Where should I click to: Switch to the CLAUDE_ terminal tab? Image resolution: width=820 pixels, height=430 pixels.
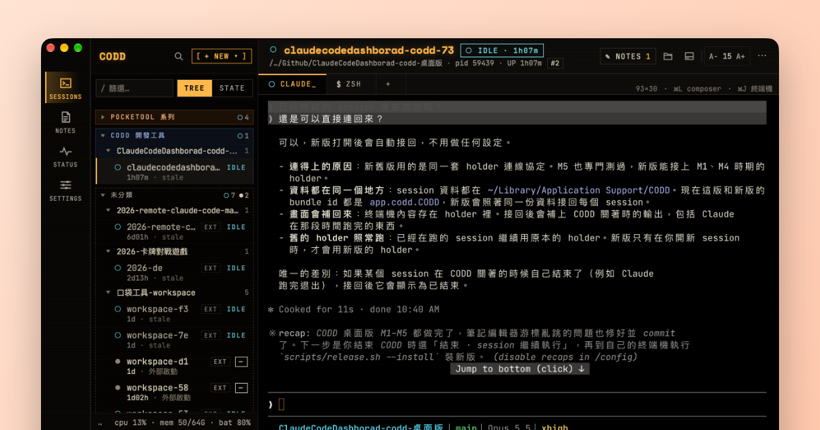click(292, 84)
